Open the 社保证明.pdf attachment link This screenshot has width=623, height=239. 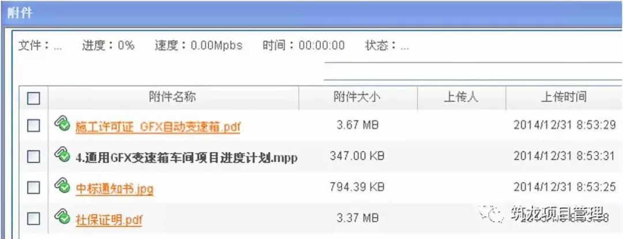coord(109,218)
